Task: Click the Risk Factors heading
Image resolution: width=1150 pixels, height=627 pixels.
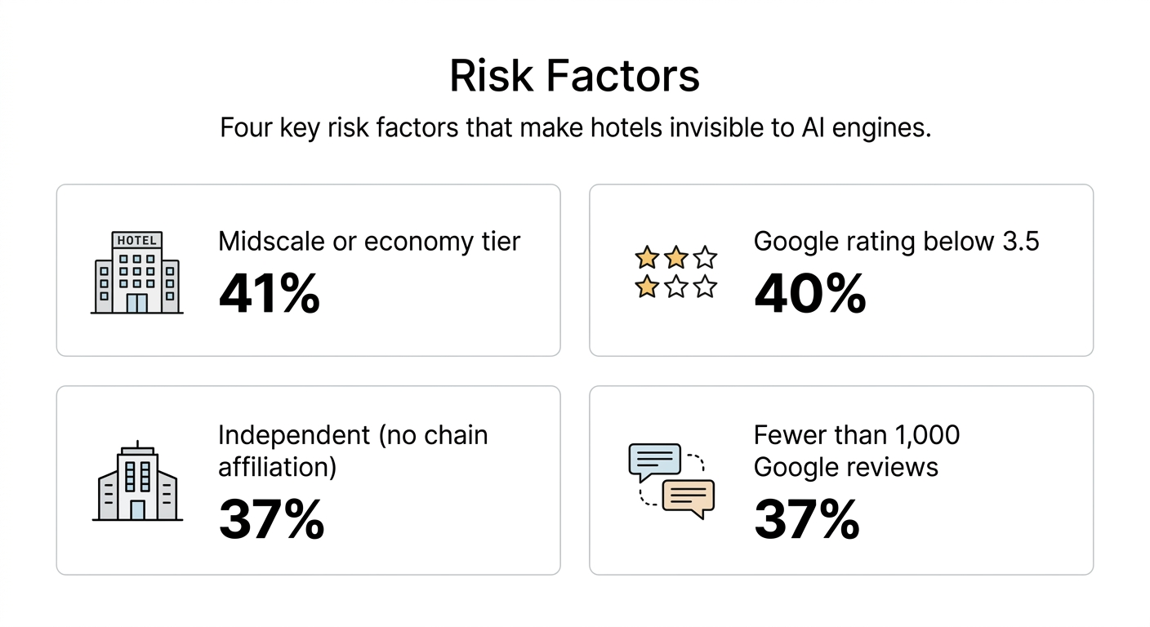Action: tap(574, 76)
